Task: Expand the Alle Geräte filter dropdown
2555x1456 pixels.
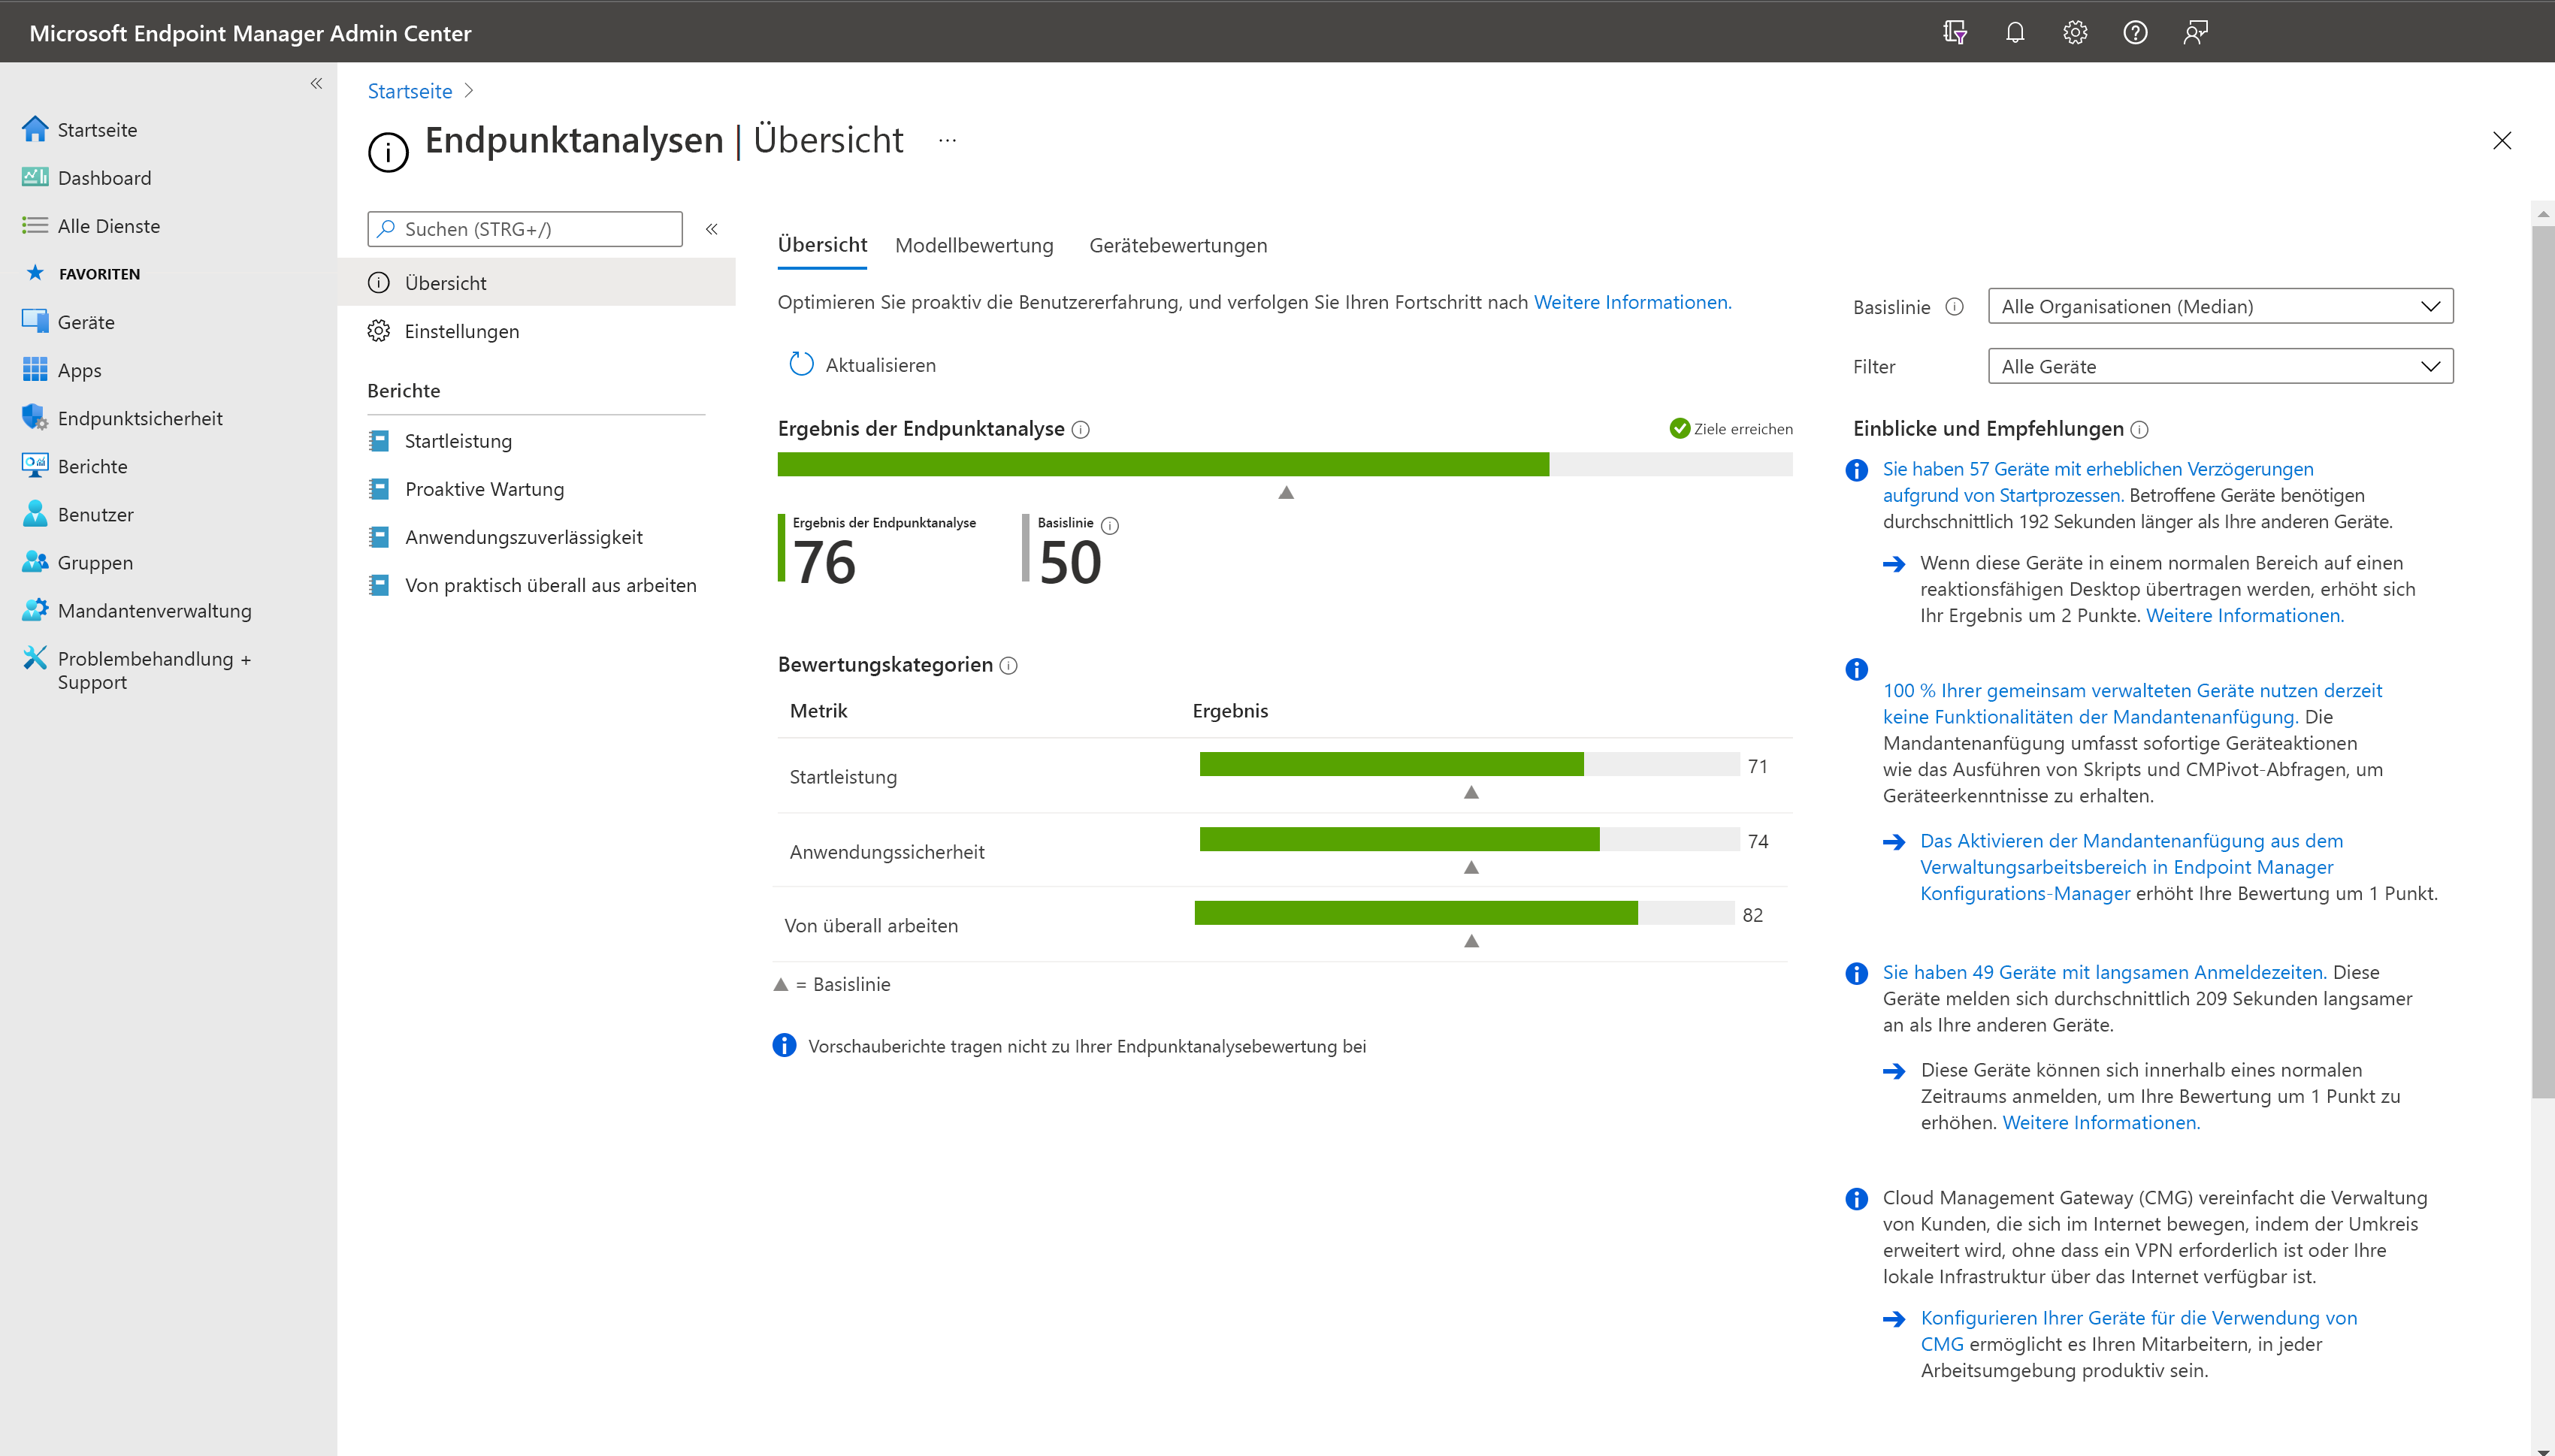Action: (x=2219, y=367)
